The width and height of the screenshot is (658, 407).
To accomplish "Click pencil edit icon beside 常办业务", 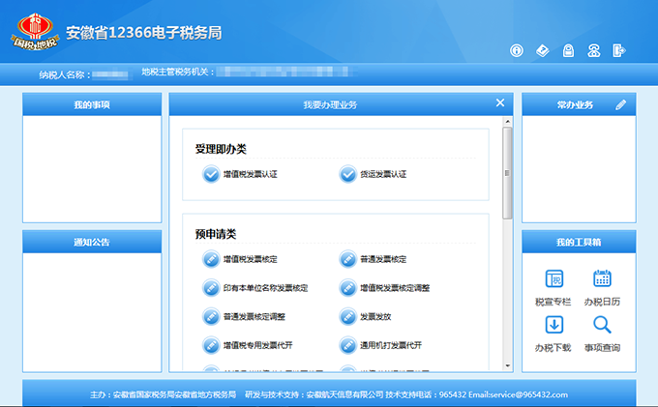I will pyautogui.click(x=621, y=104).
